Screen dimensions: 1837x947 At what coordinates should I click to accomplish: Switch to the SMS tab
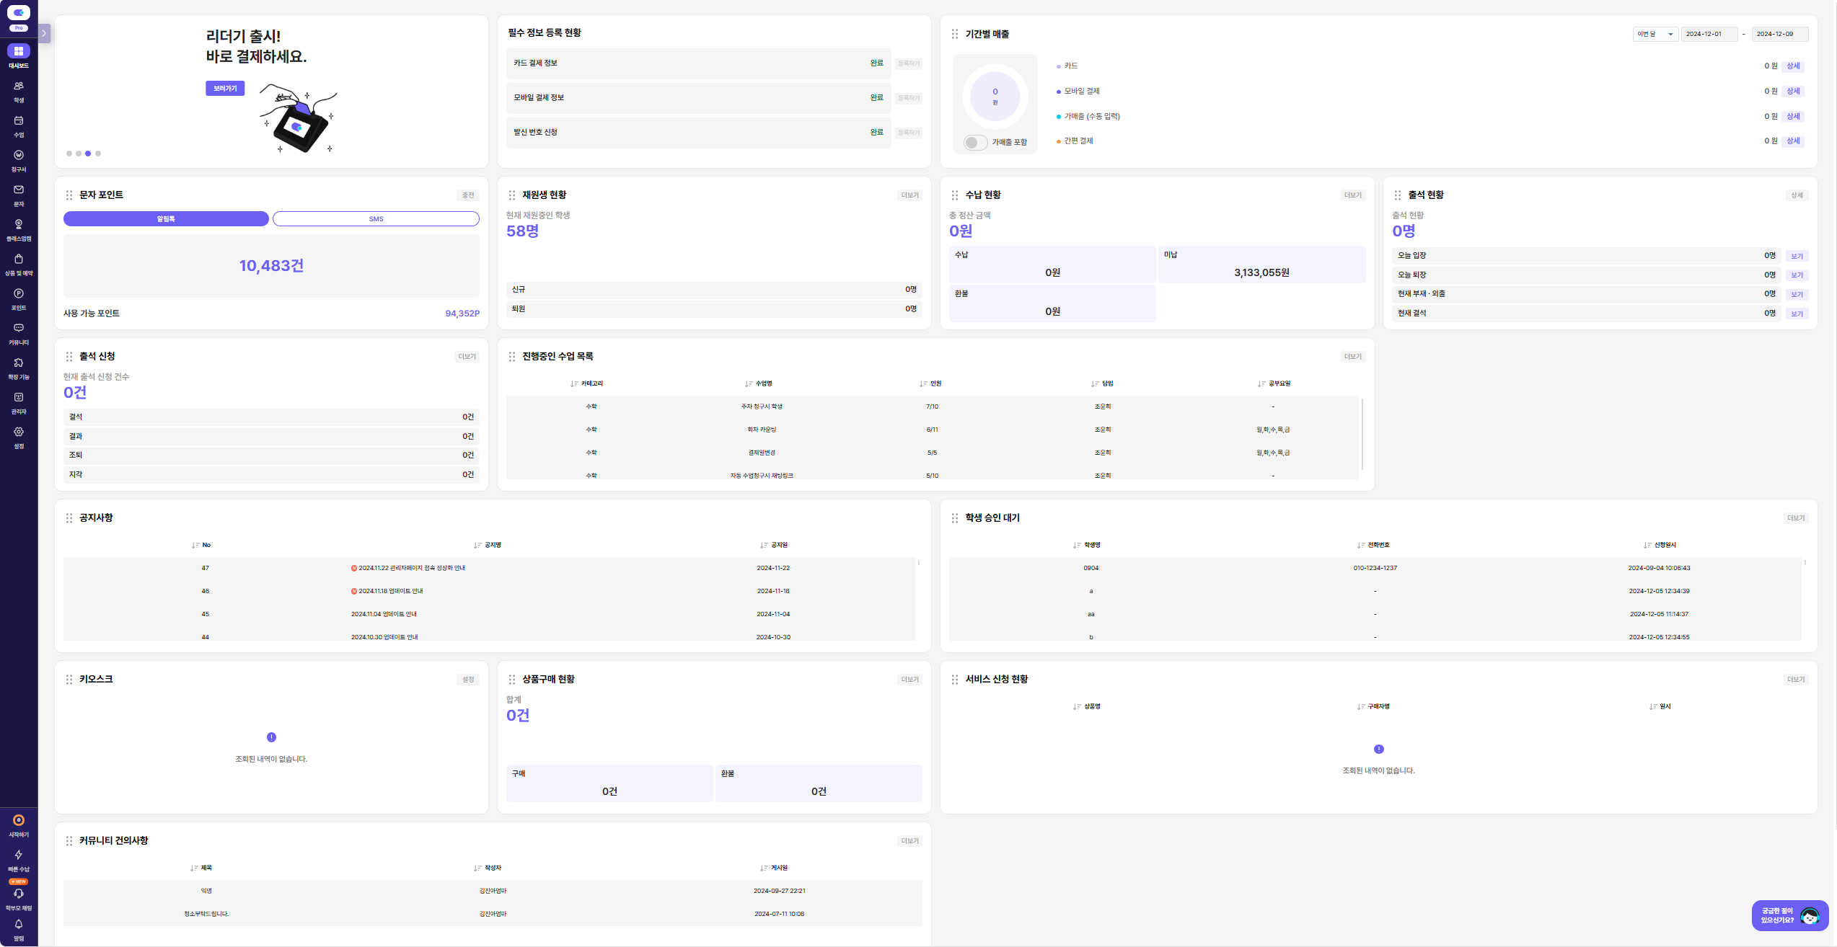(376, 219)
